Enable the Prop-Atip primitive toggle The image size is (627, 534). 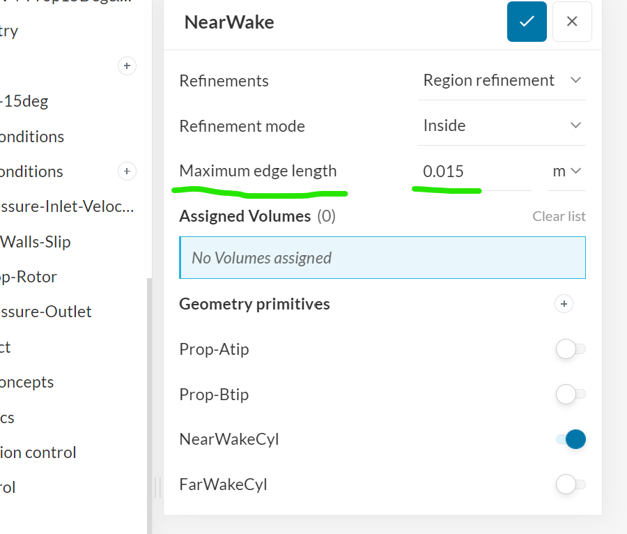click(x=571, y=349)
